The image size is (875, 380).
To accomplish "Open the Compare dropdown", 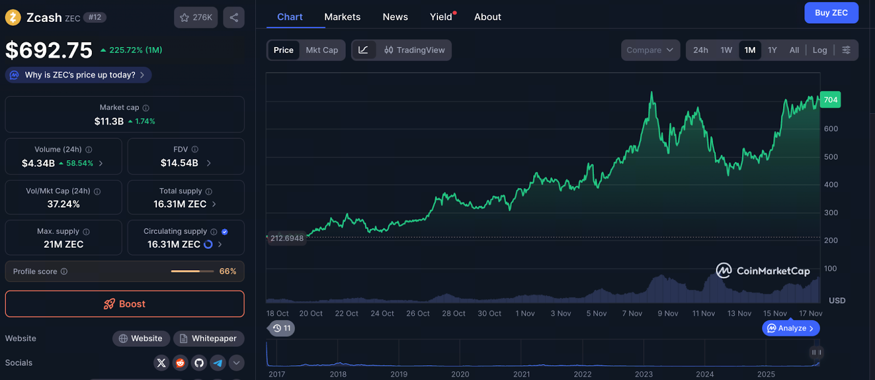I will (650, 50).
